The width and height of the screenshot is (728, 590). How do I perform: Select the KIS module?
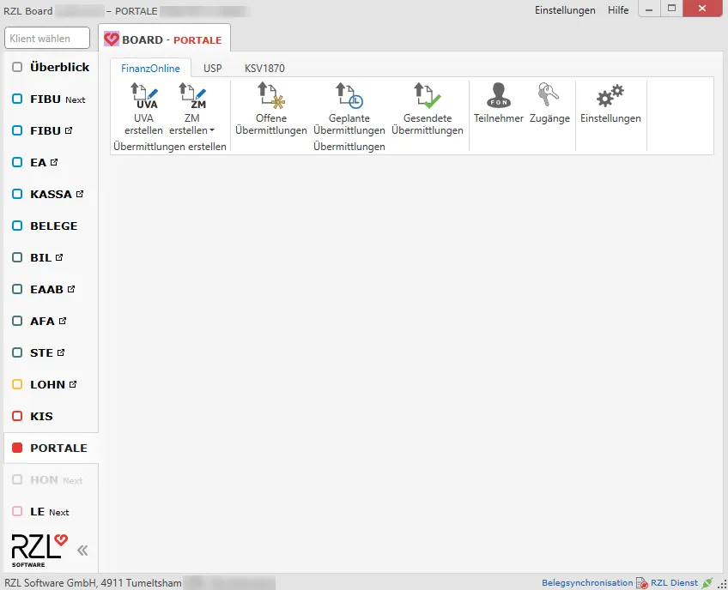pyautogui.click(x=51, y=416)
